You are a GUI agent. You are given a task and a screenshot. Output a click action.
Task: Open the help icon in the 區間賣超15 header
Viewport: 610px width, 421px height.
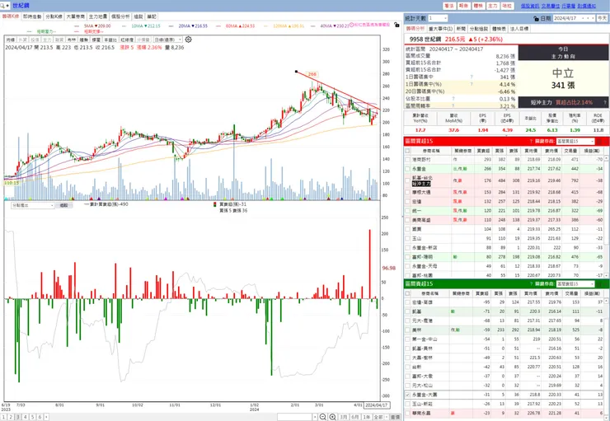pyautogui.click(x=531, y=283)
